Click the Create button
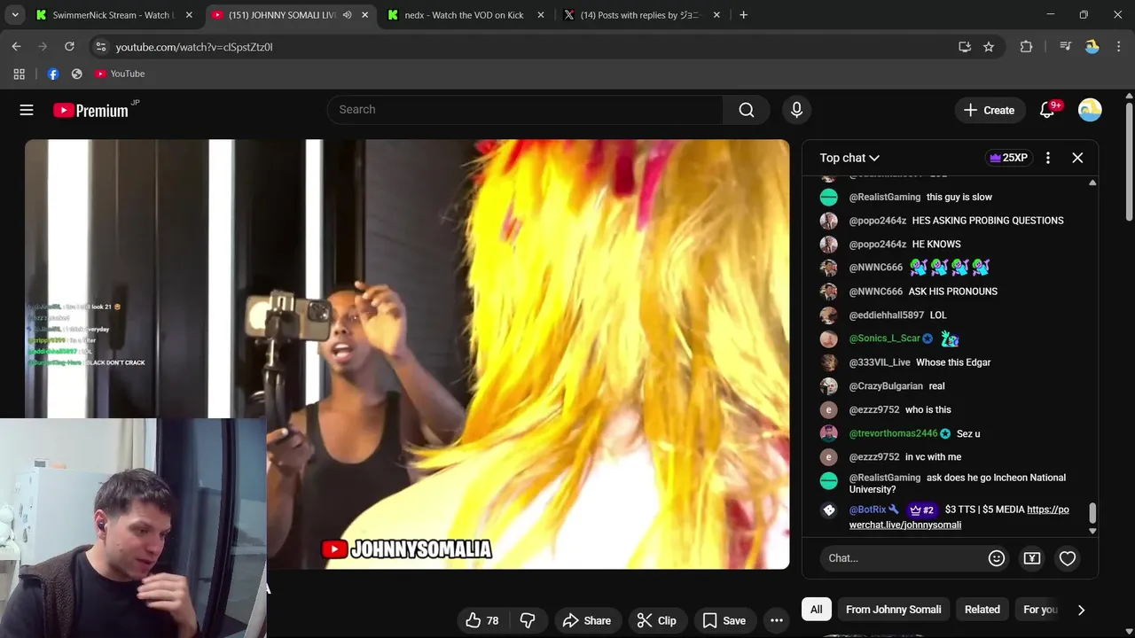This screenshot has width=1135, height=638. point(990,110)
